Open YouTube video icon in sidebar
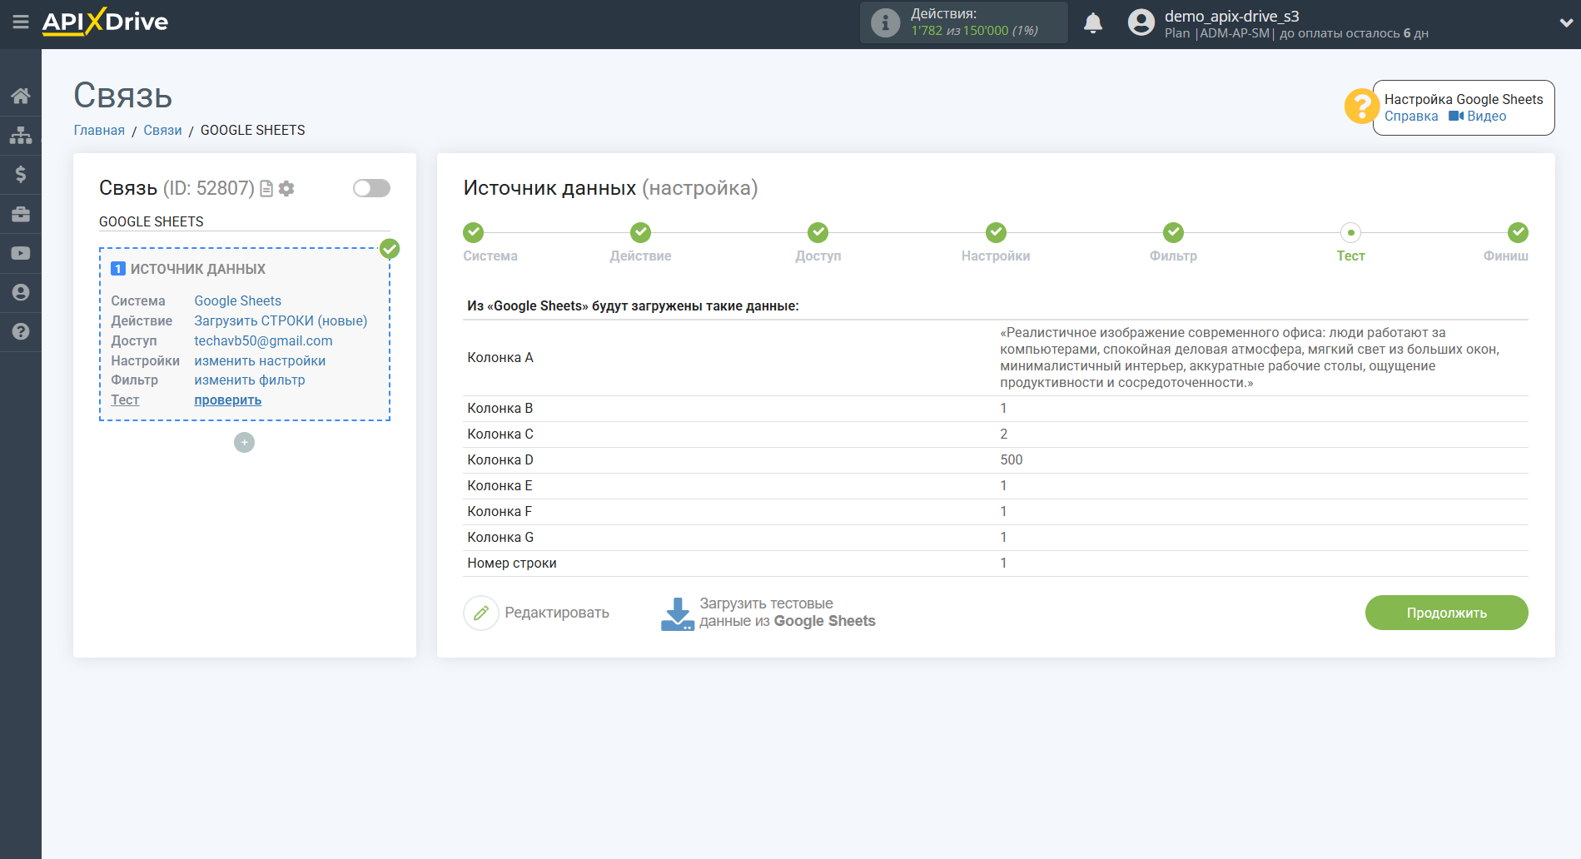 pos(21,253)
